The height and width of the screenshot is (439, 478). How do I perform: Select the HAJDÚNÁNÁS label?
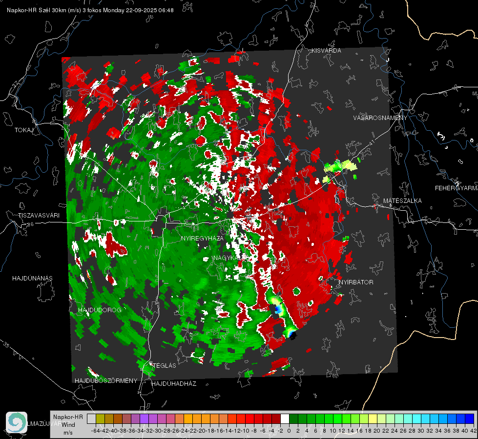(32, 279)
